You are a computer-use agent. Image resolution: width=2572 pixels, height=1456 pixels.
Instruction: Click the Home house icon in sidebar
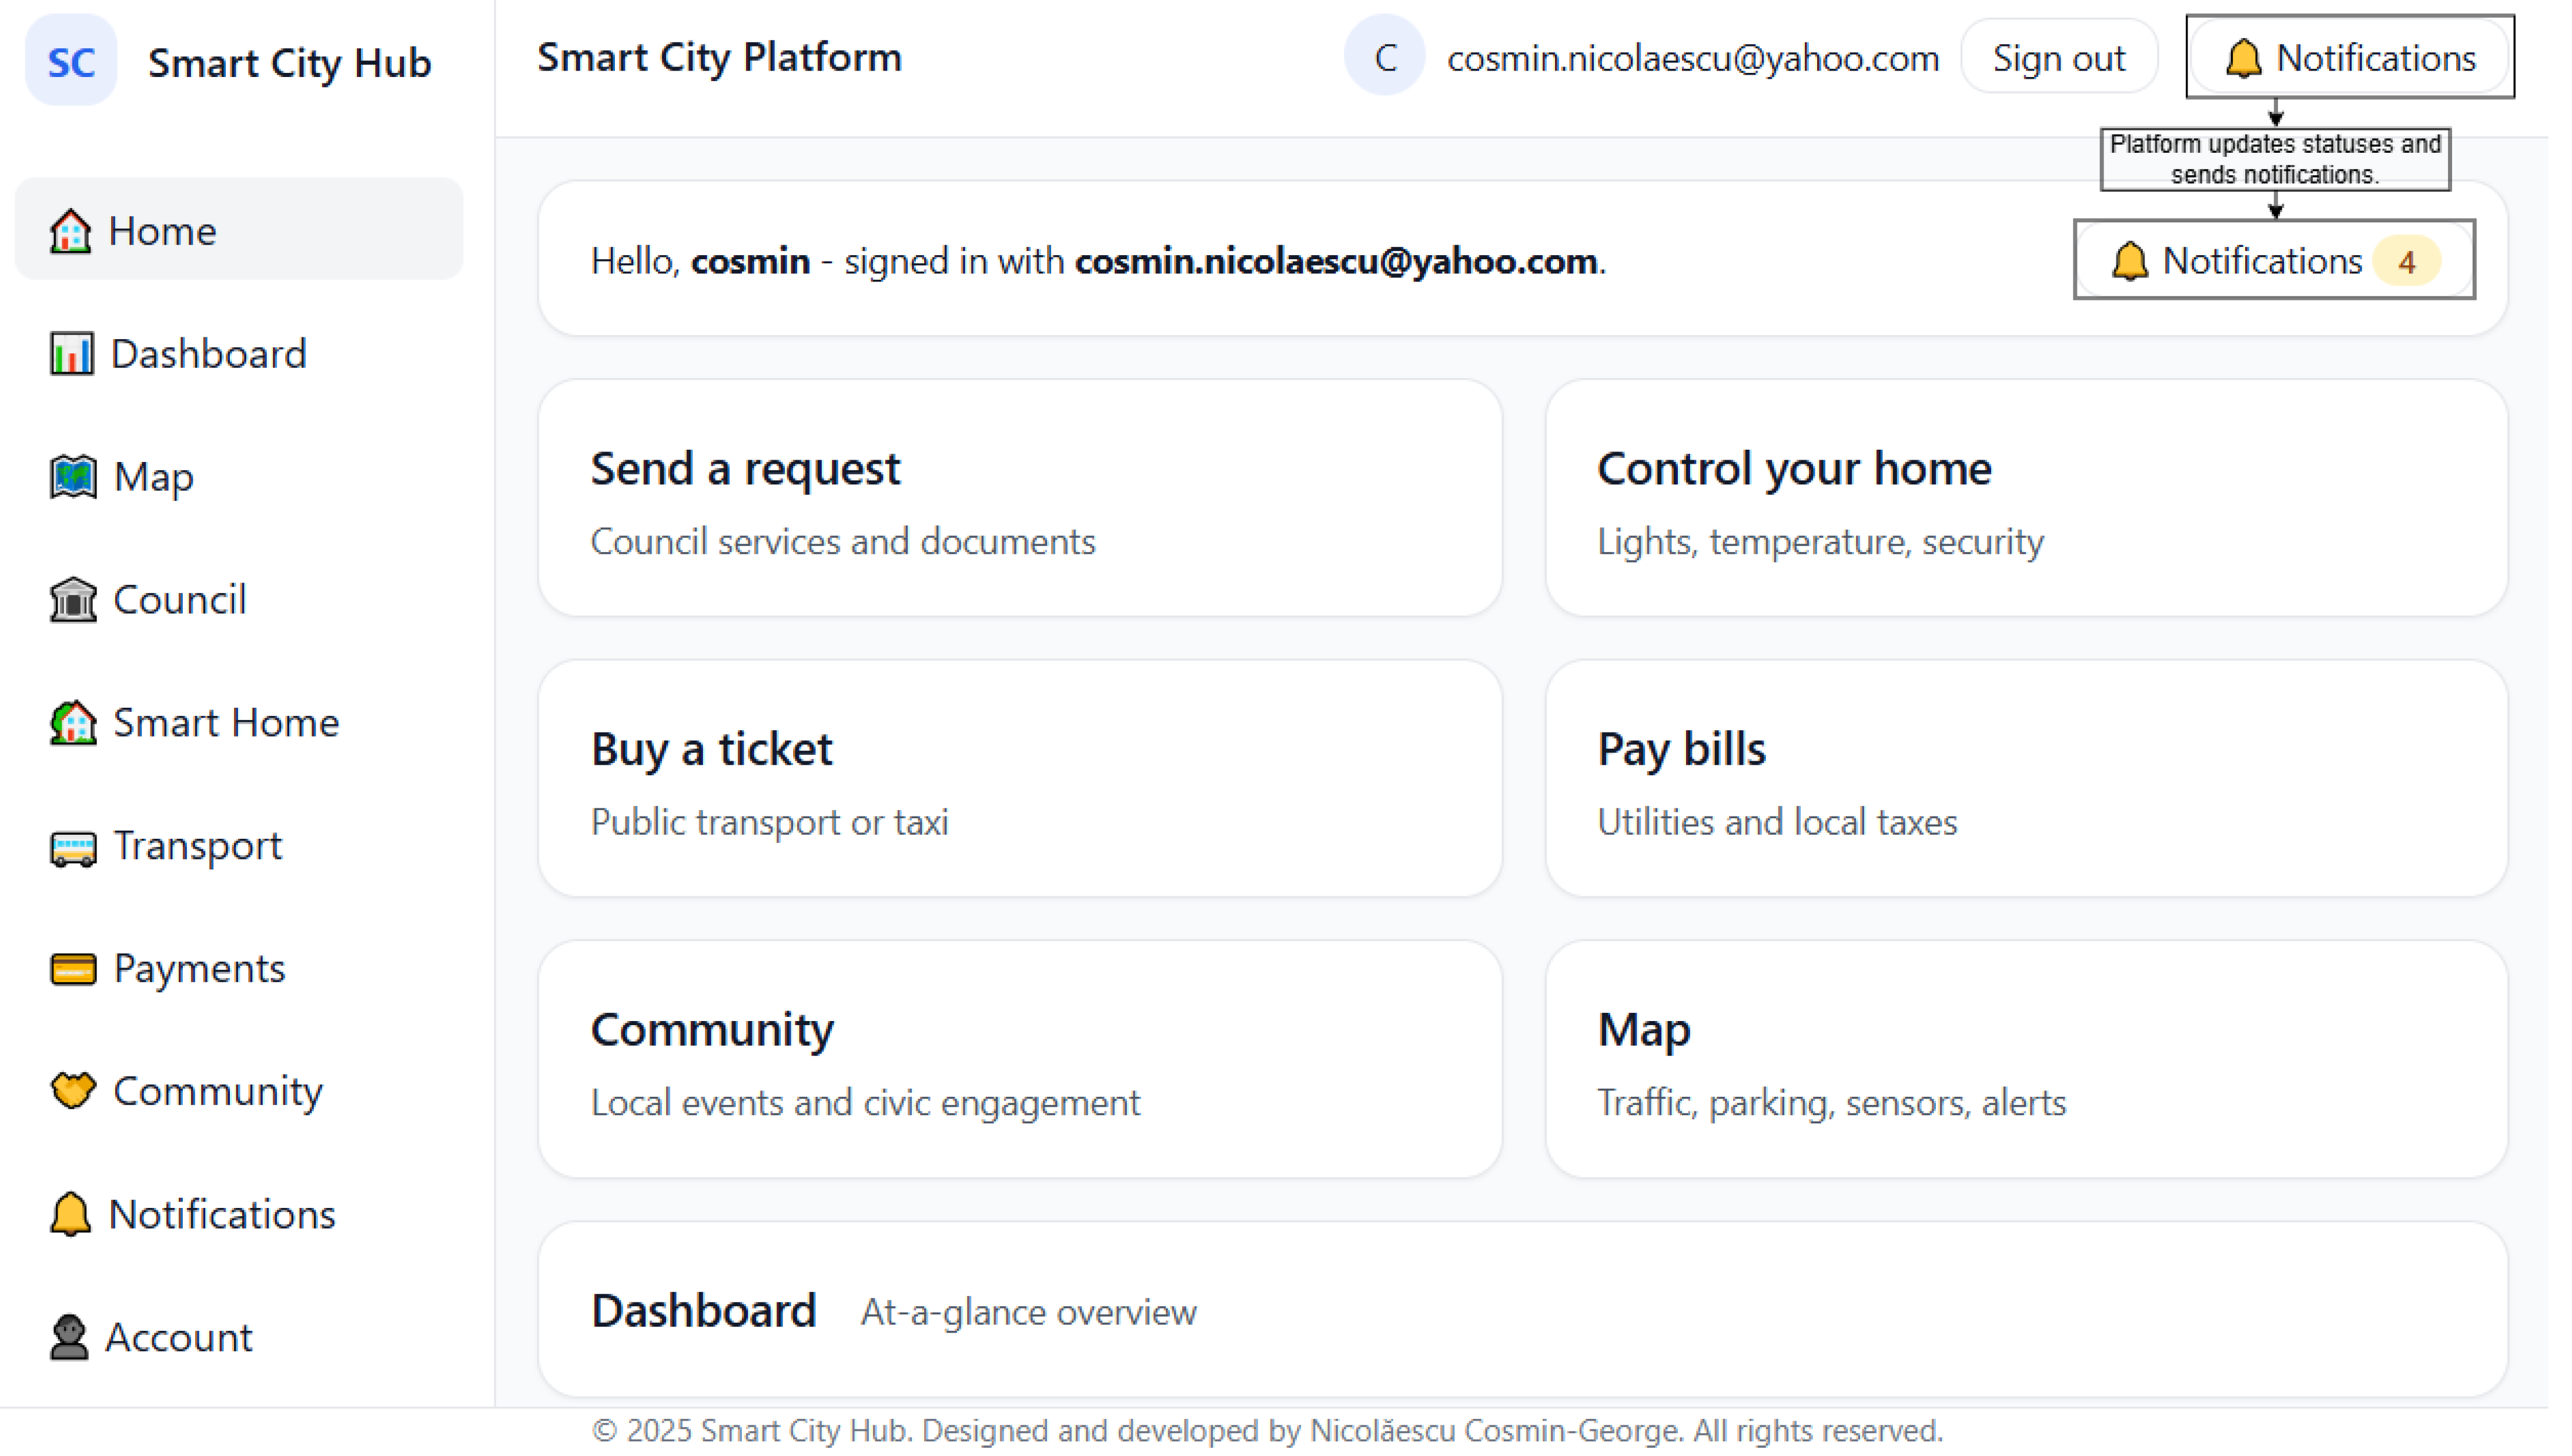click(x=70, y=232)
